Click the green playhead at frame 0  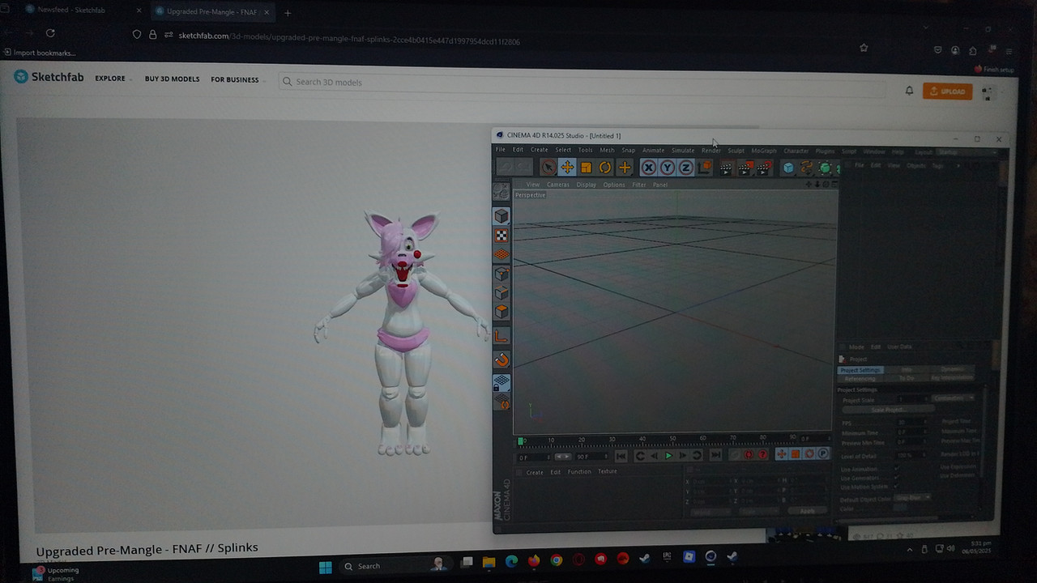coord(520,441)
